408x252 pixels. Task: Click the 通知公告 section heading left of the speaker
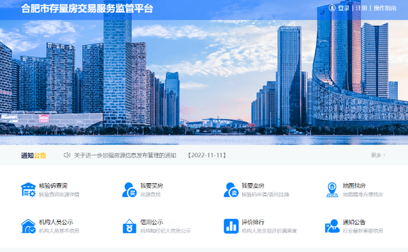tap(34, 155)
